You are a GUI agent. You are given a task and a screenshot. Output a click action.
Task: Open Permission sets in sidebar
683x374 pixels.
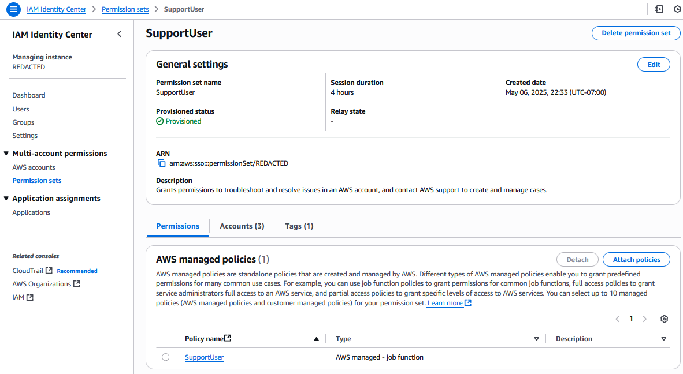tap(36, 181)
